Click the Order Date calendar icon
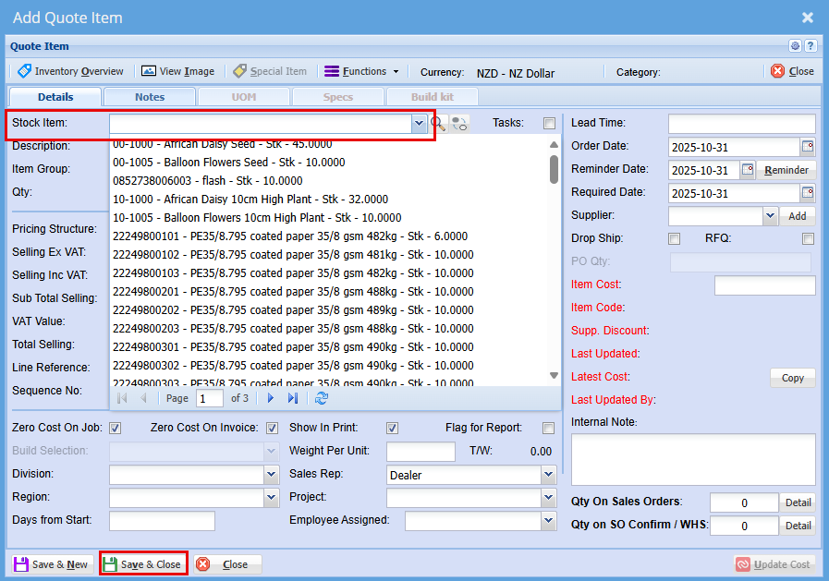Viewport: 829px width, 581px height. point(808,147)
